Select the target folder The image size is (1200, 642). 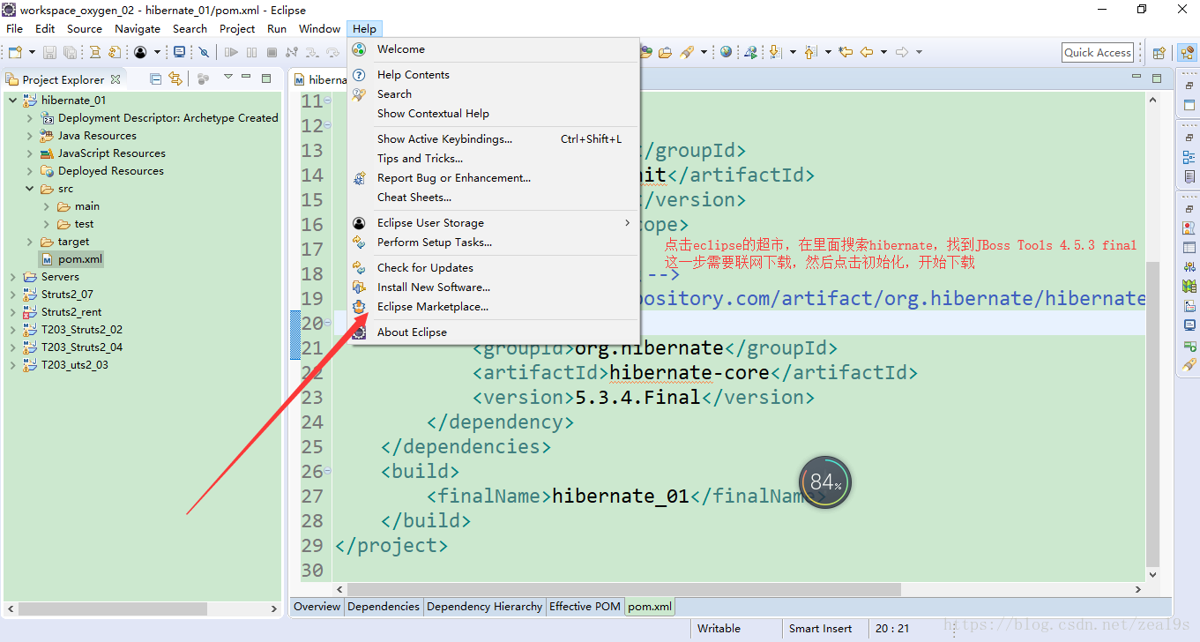click(x=73, y=242)
